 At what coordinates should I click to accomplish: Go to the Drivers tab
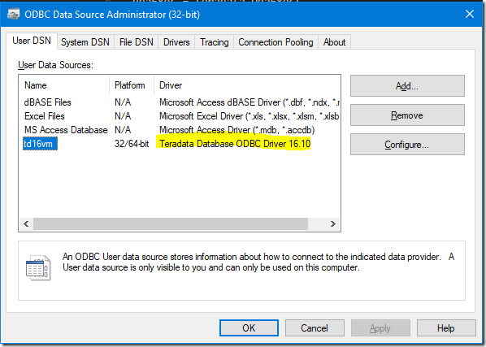pos(176,41)
